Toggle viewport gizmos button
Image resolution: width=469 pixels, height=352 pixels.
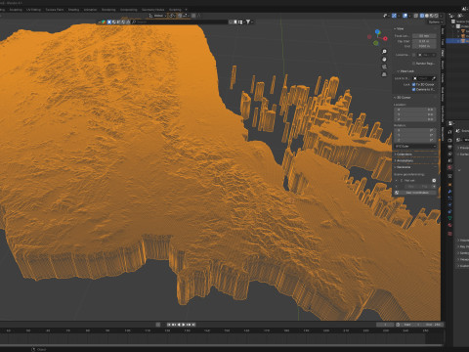pyautogui.click(x=394, y=16)
